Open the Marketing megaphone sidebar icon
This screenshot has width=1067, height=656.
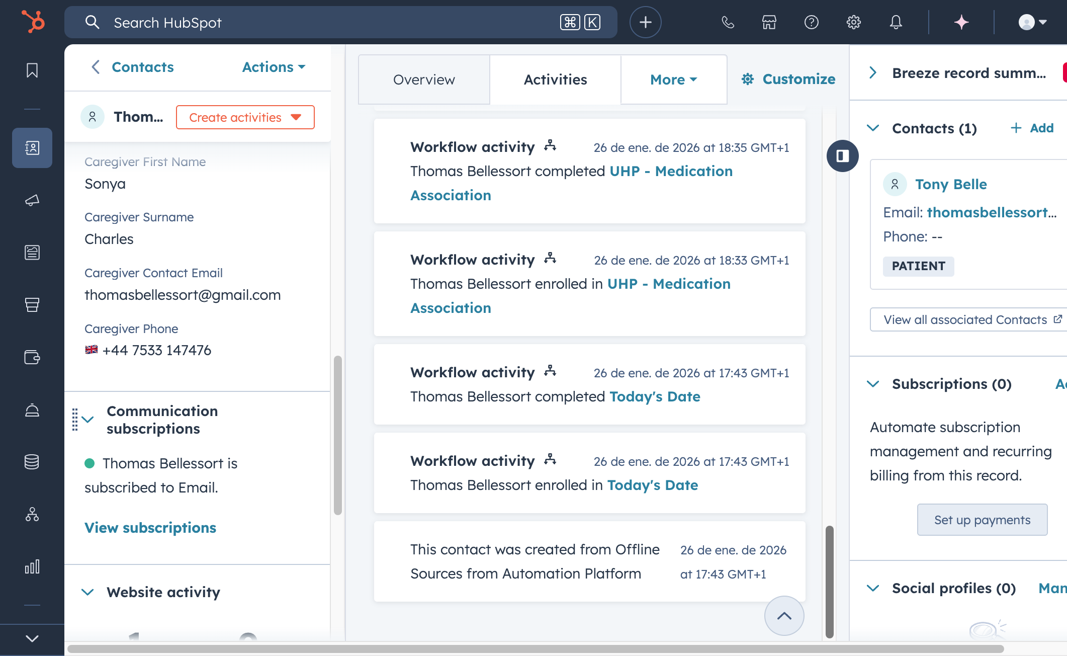pos(32,200)
